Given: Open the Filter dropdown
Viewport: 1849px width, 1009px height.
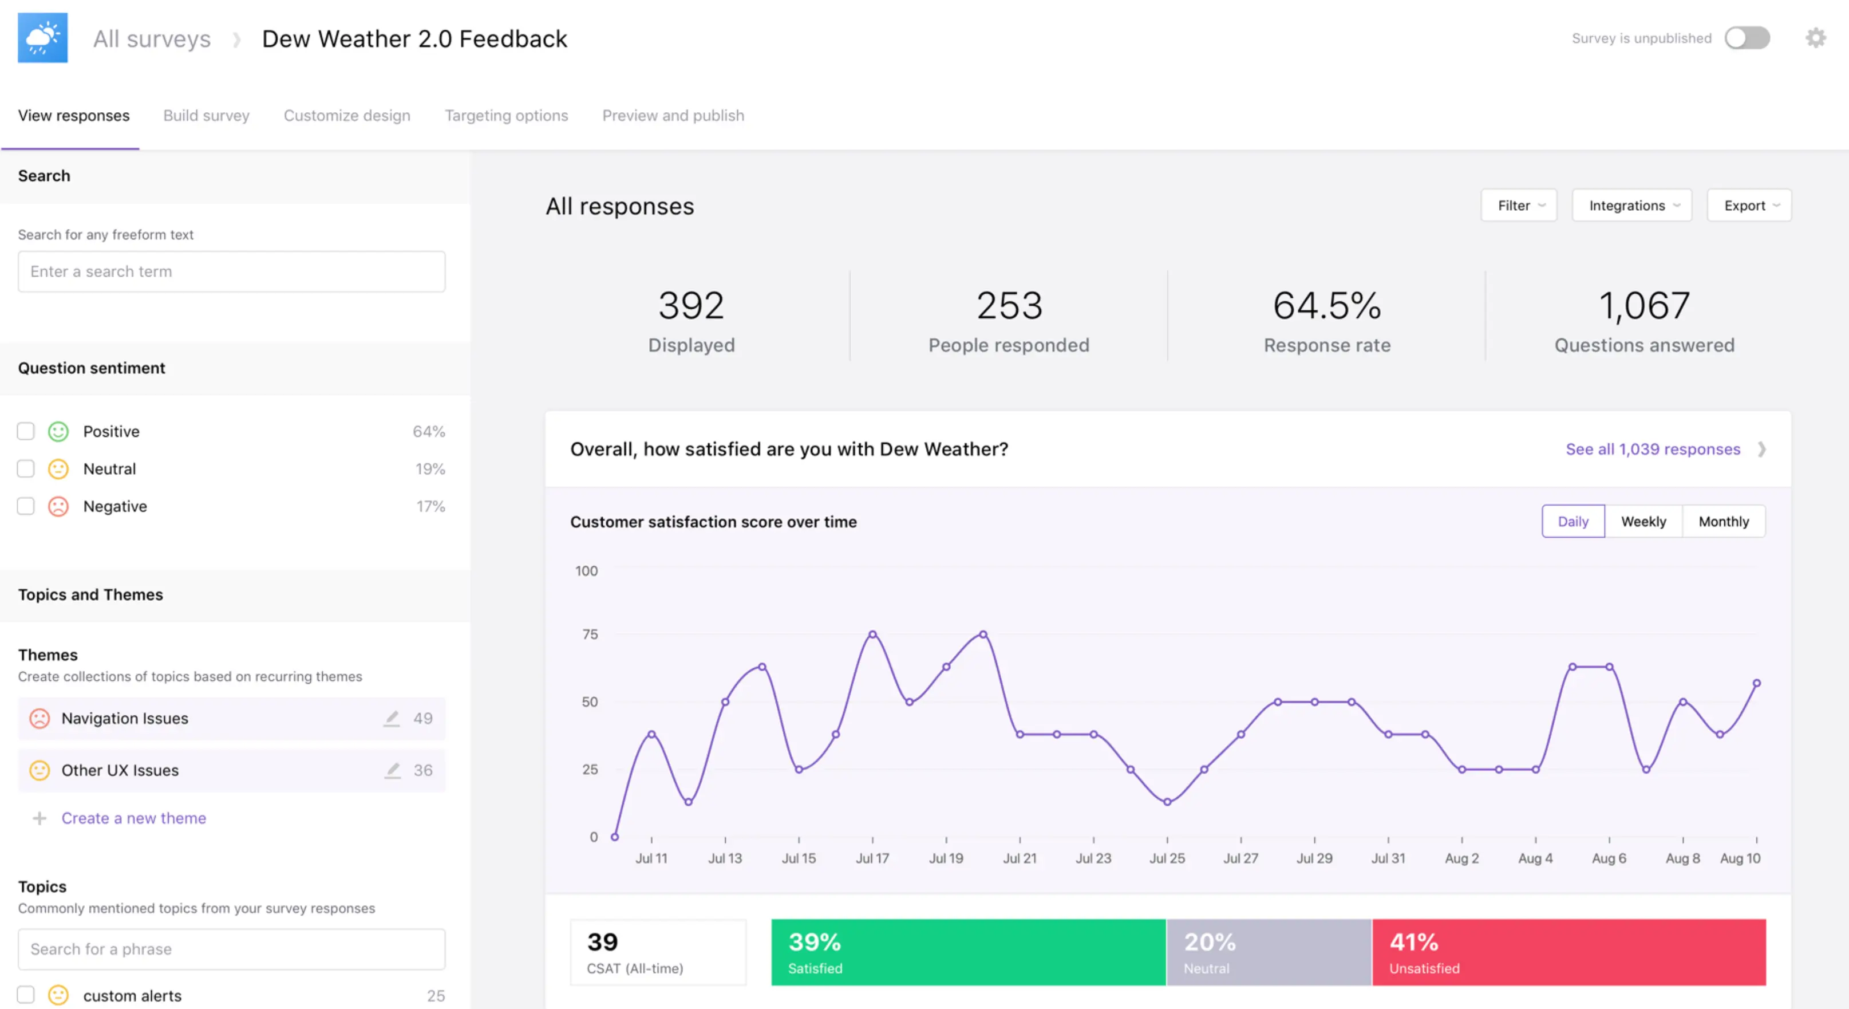Looking at the screenshot, I should tap(1519, 206).
